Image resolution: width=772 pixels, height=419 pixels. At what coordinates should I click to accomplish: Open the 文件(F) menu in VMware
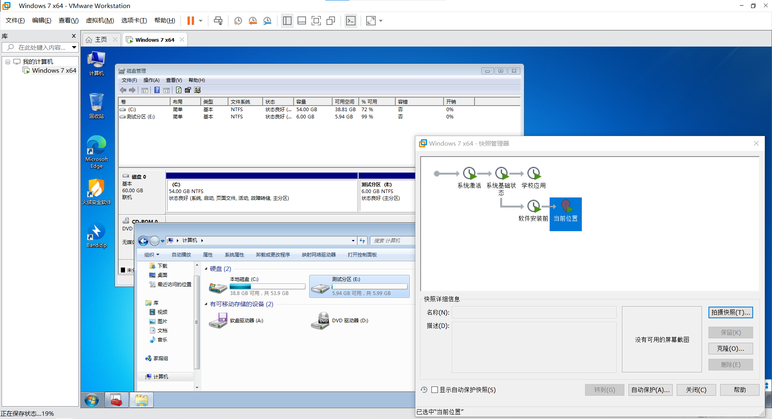point(15,20)
